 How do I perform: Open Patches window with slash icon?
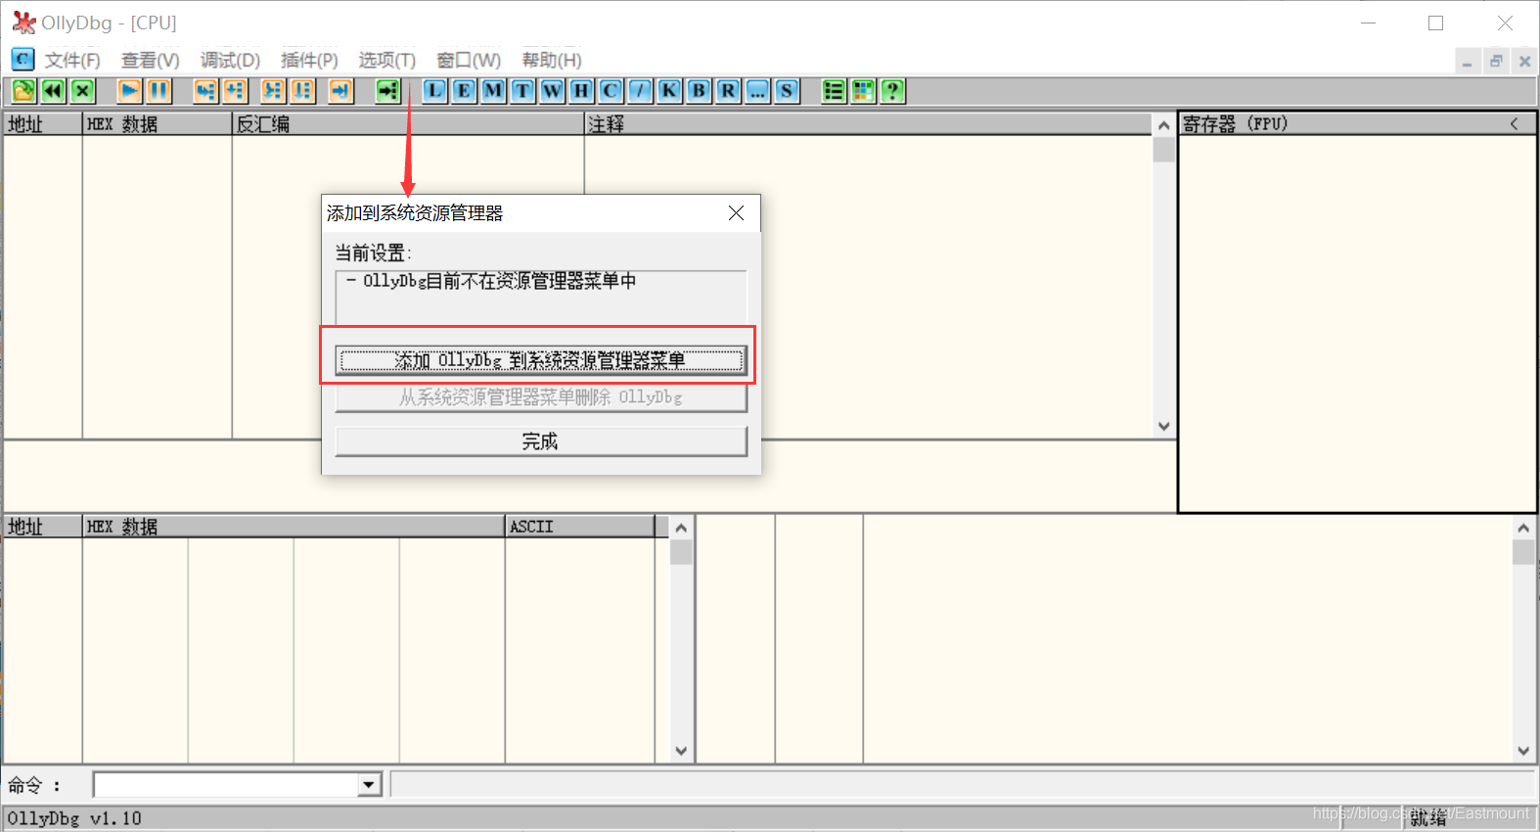coord(640,91)
